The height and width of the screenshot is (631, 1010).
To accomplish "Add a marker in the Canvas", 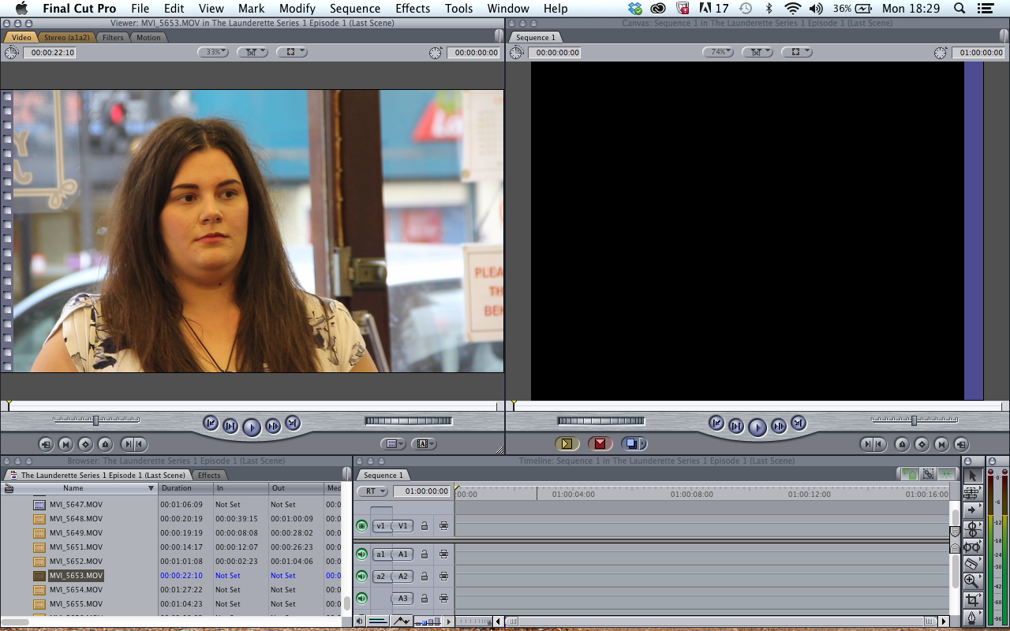I will pyautogui.click(x=902, y=444).
